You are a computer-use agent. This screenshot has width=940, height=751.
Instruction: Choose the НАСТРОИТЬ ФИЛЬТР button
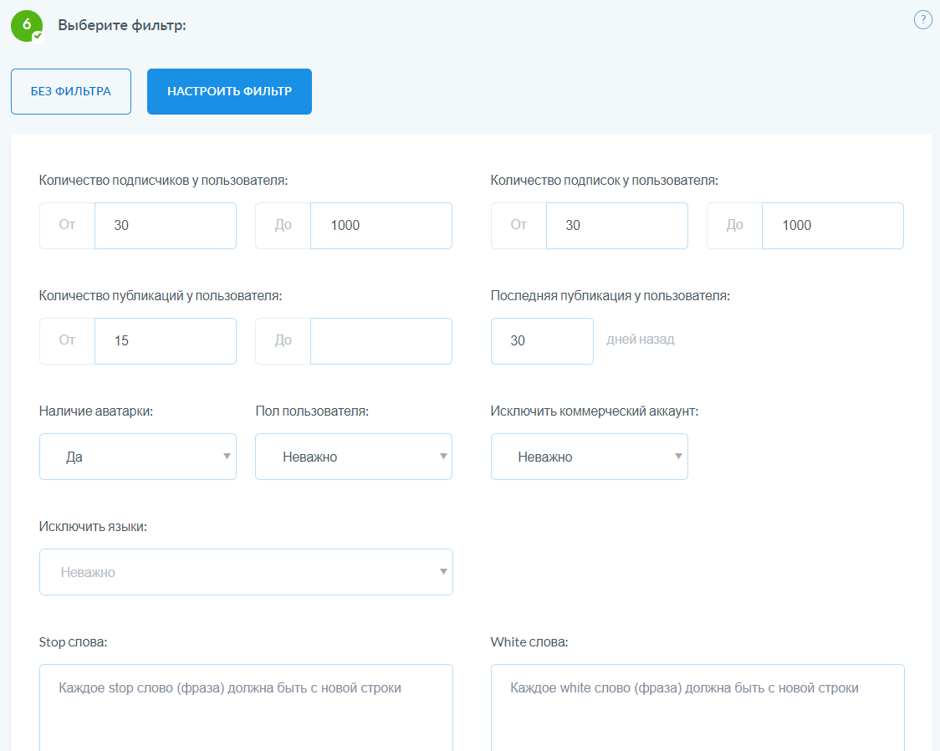pos(229,91)
